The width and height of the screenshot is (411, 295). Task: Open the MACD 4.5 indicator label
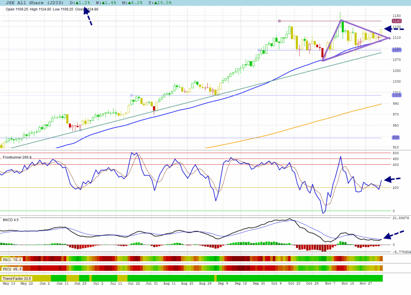coord(10,220)
